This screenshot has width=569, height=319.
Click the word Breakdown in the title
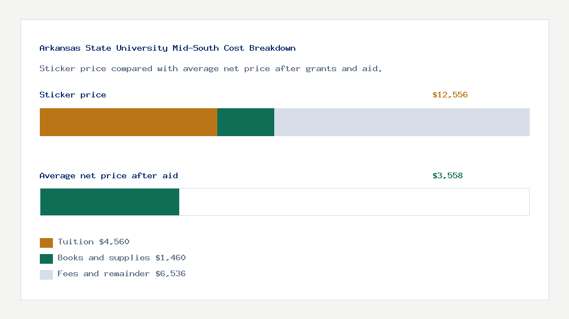[272, 48]
